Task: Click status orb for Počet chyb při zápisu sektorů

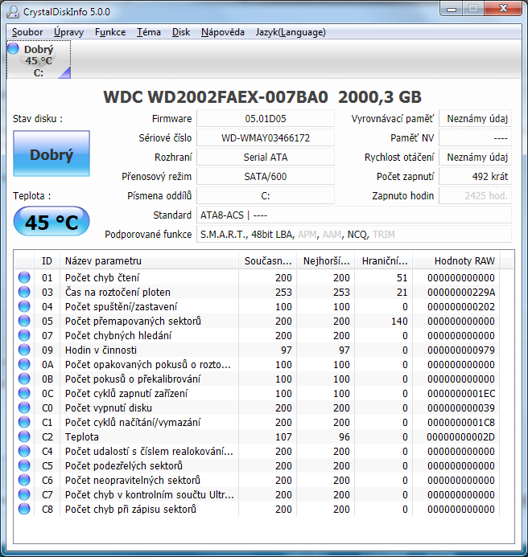Action: click(24, 509)
